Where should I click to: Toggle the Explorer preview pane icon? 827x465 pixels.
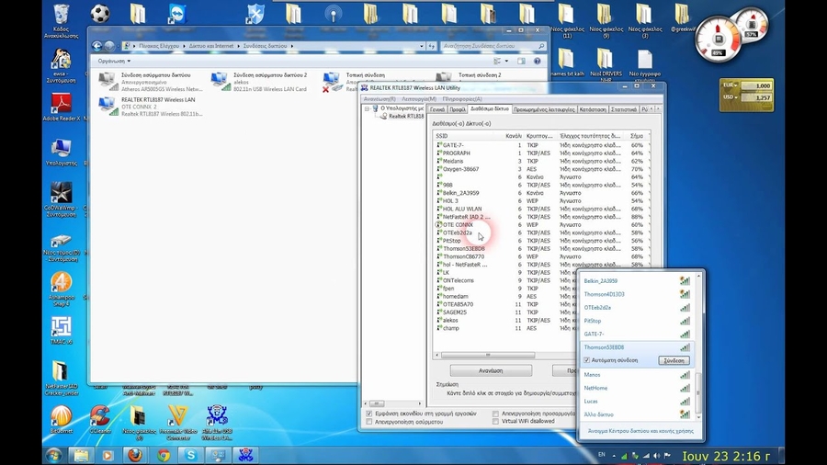[x=521, y=62]
